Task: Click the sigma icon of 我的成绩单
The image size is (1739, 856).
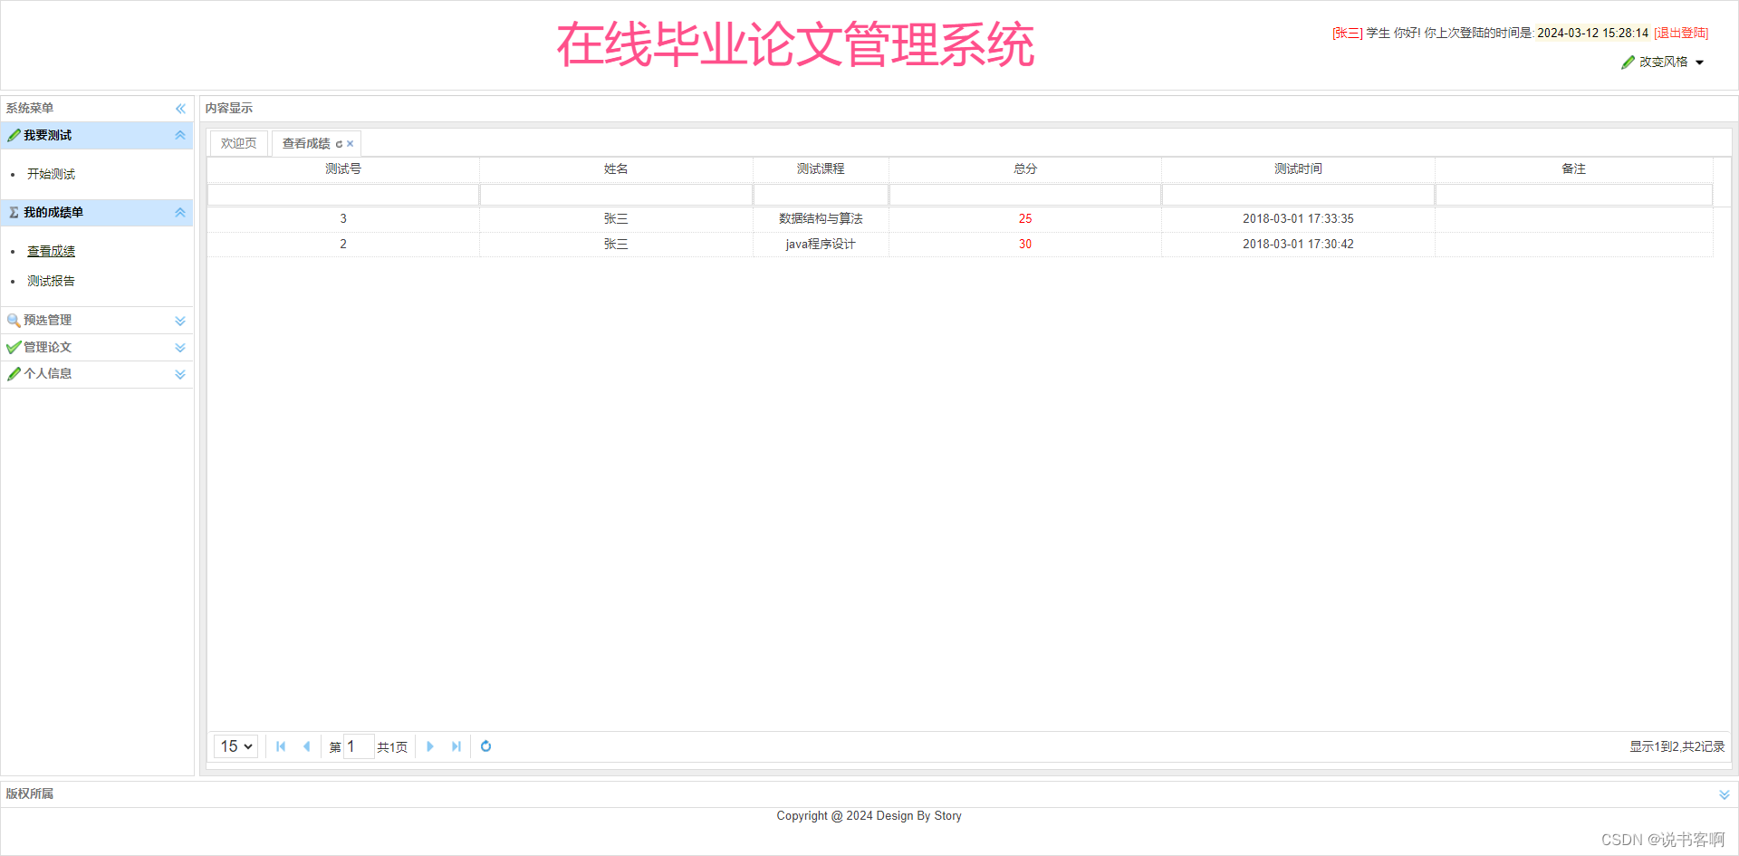Action: pos(14,212)
